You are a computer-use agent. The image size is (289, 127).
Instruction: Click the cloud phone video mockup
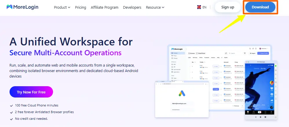pos(261,90)
